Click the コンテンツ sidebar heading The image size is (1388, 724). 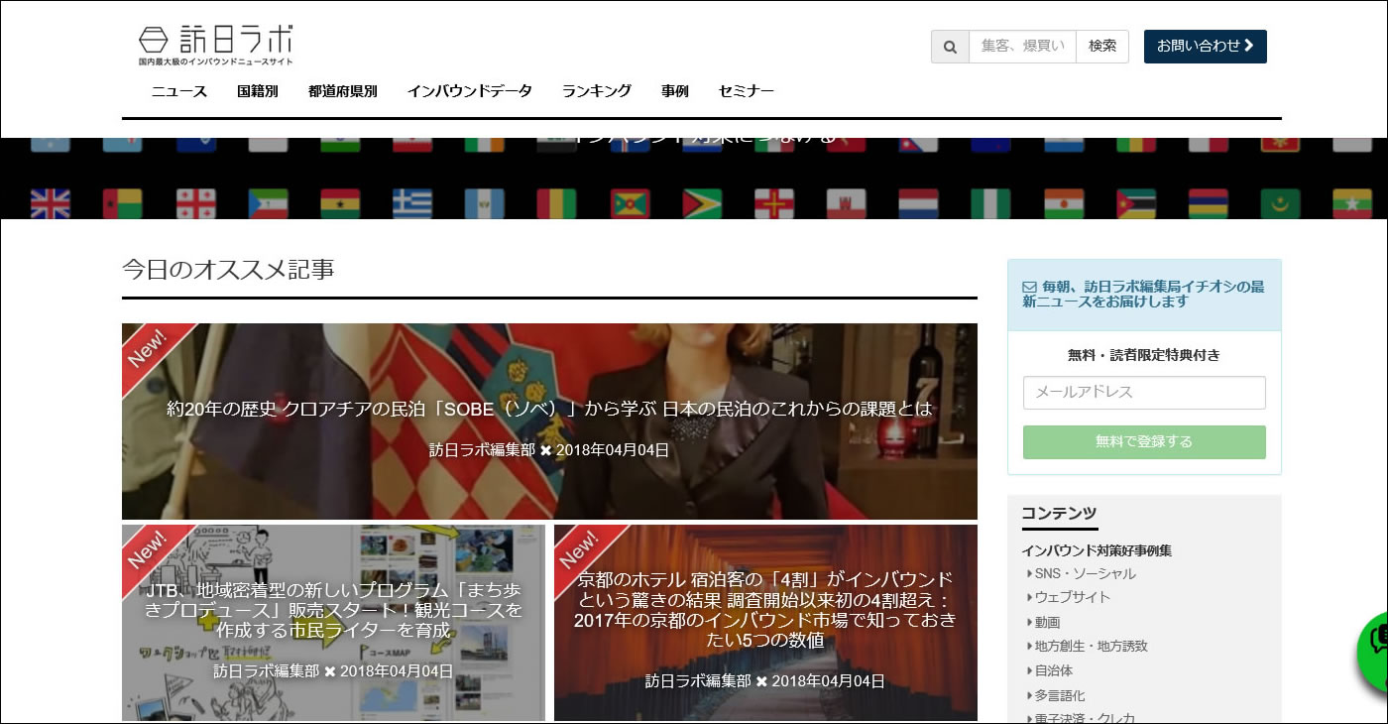(1059, 514)
